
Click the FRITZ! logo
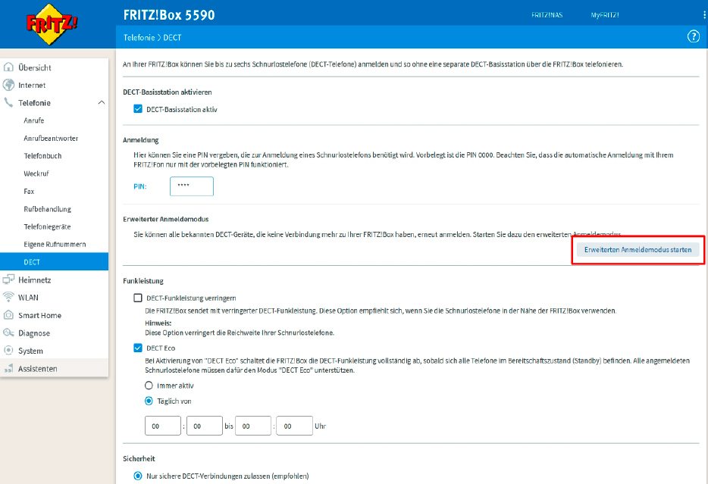(x=52, y=24)
